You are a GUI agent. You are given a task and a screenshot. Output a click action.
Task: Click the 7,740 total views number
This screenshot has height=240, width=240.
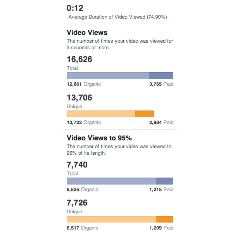[x=77, y=165]
